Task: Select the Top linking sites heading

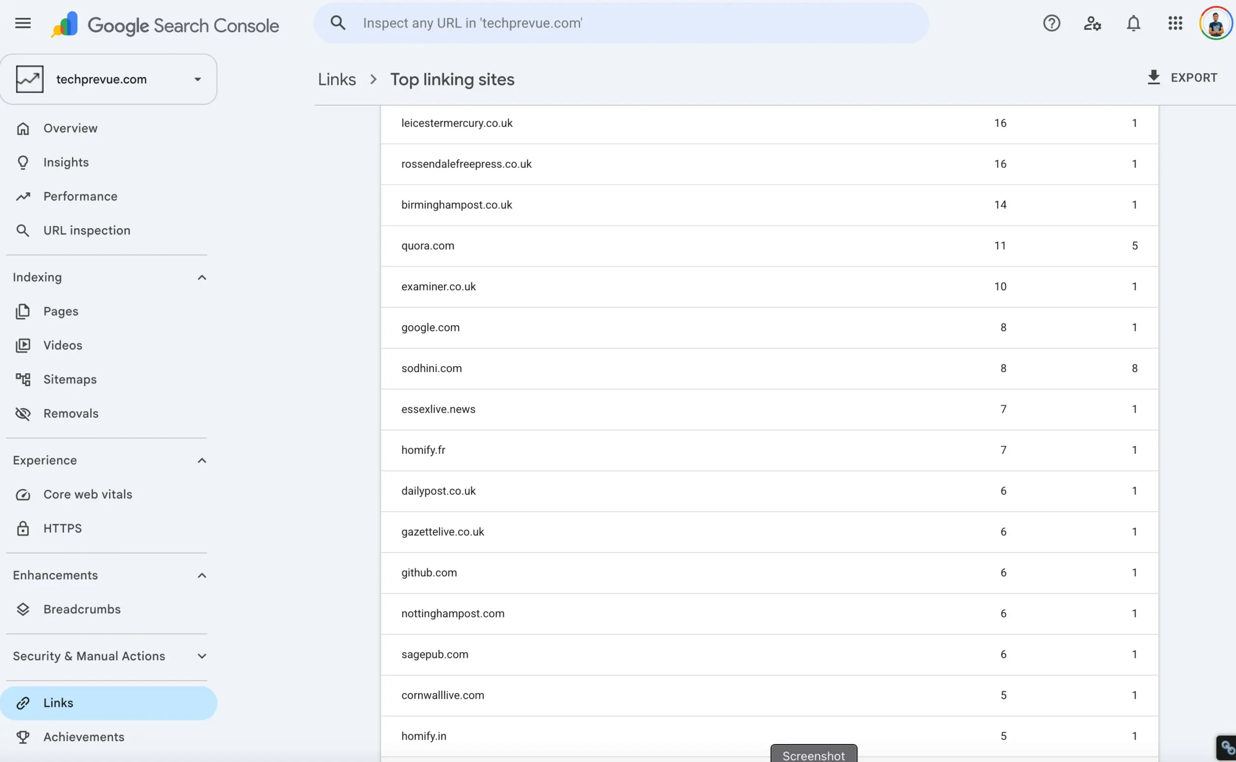Action: [452, 80]
